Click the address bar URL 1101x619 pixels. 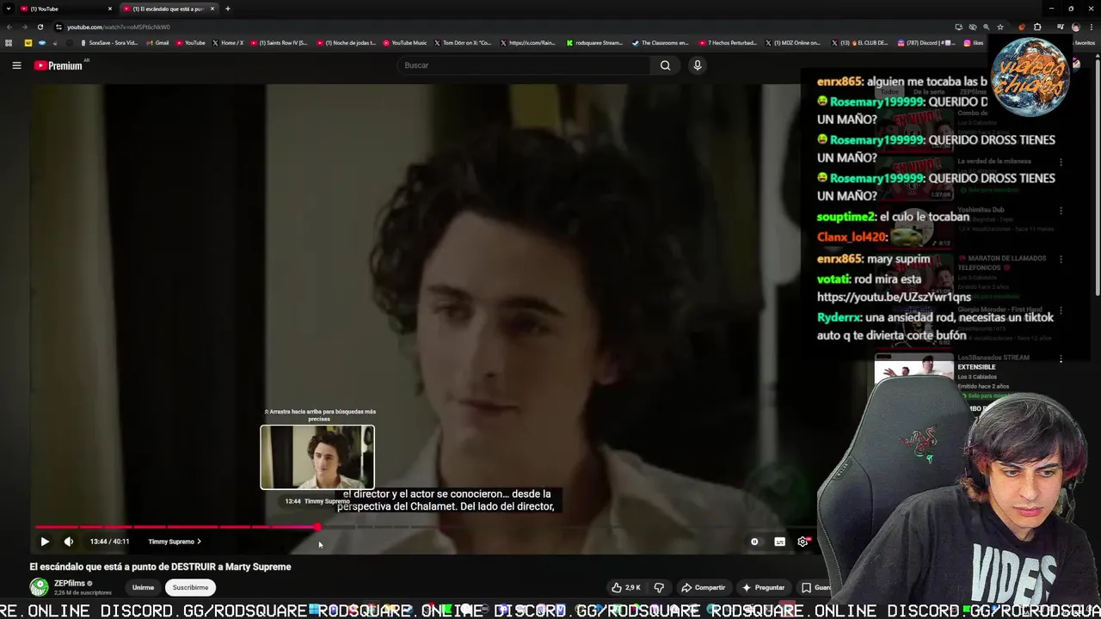[x=119, y=27]
